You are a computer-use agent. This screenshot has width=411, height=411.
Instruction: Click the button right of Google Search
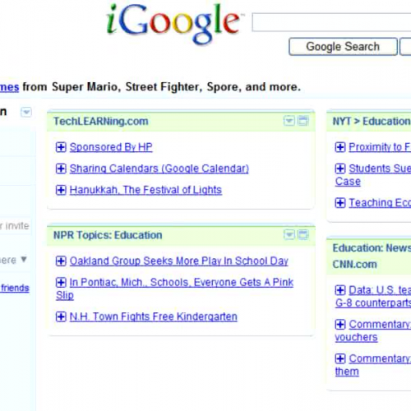[405, 47]
